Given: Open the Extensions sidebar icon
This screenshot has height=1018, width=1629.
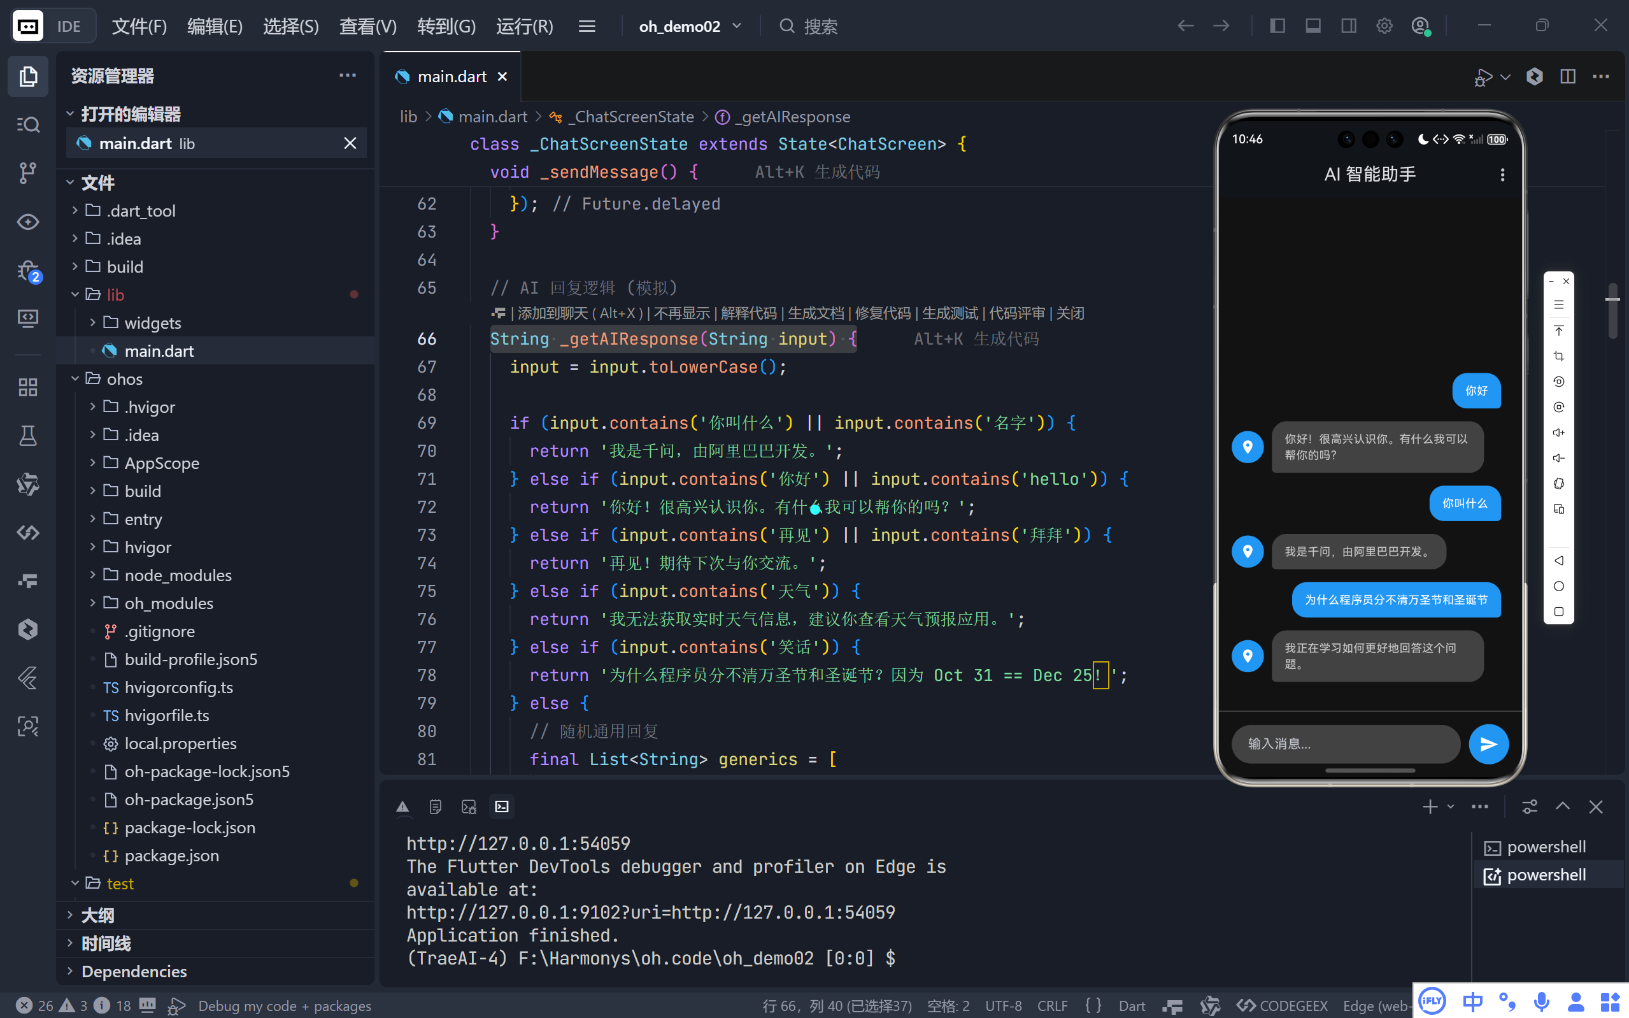Looking at the screenshot, I should point(27,387).
